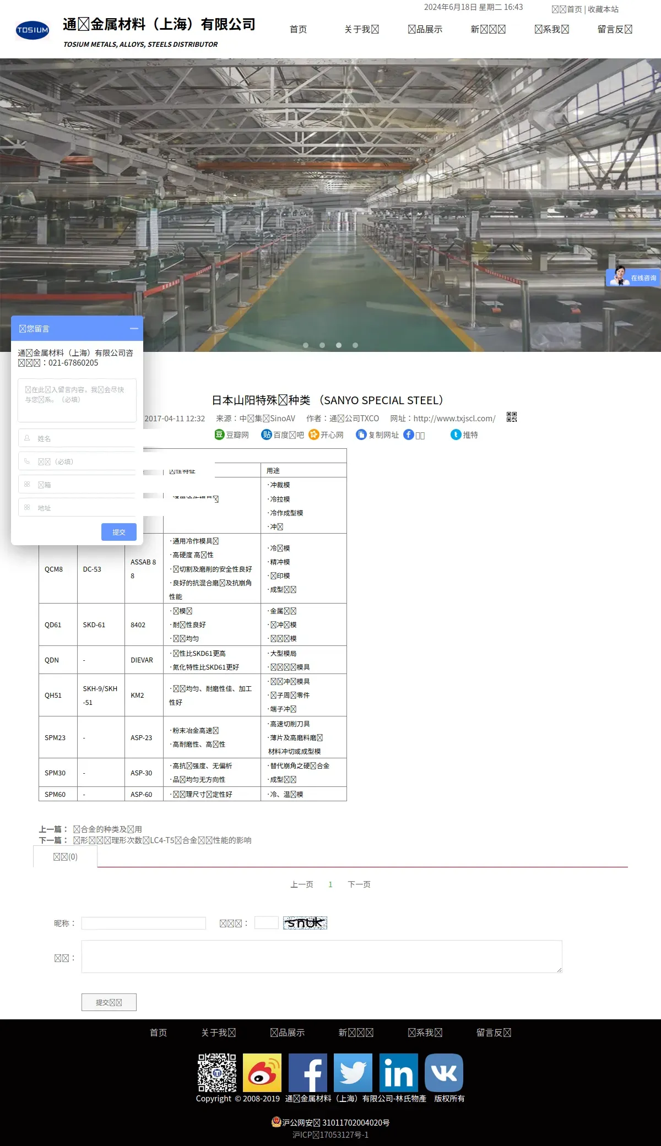Open the 系我 contact item in top navigation
The image size is (661, 1146).
551,29
